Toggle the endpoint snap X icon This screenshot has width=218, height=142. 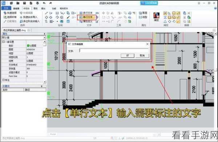coord(165,13)
